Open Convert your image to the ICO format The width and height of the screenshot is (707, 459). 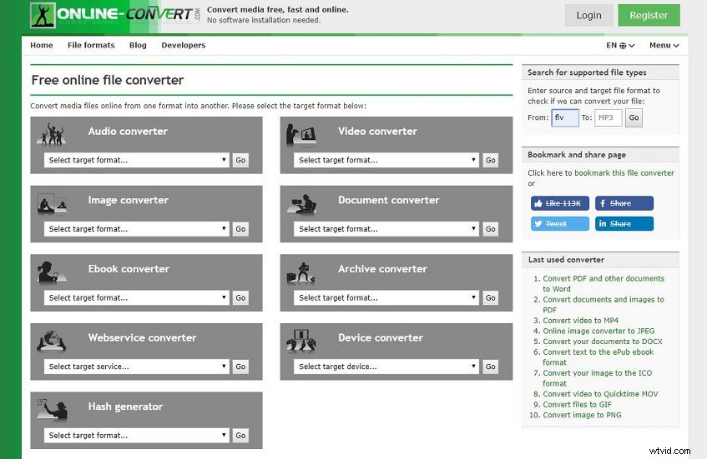pos(597,378)
